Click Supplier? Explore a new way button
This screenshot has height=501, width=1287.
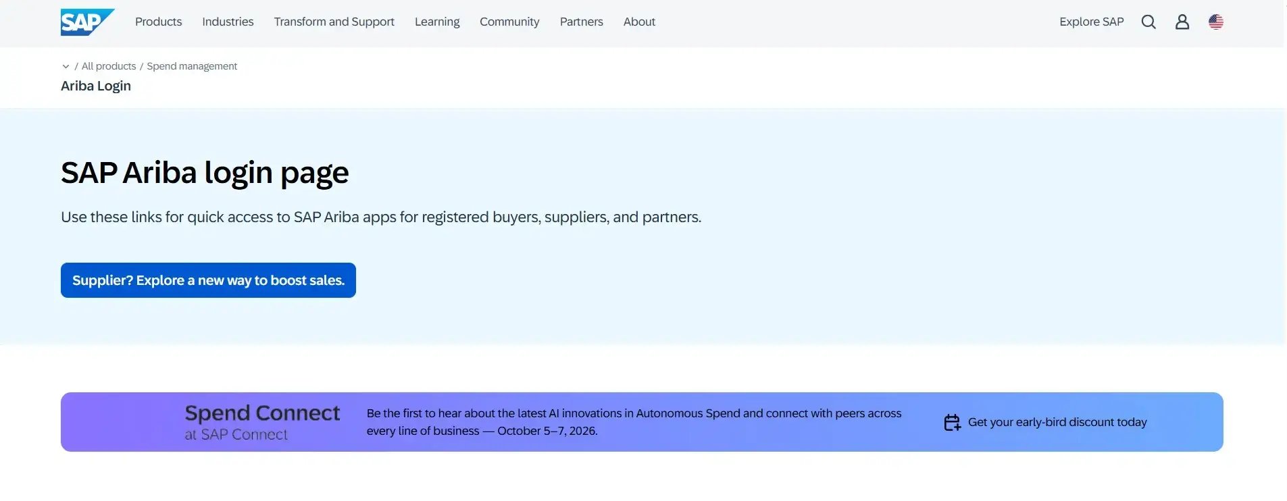pos(208,280)
